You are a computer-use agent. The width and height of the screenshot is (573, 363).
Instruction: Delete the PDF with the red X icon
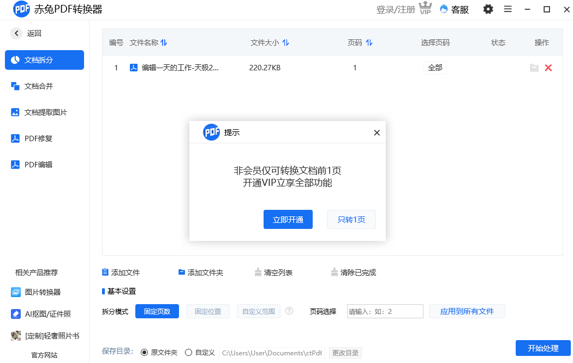(548, 68)
